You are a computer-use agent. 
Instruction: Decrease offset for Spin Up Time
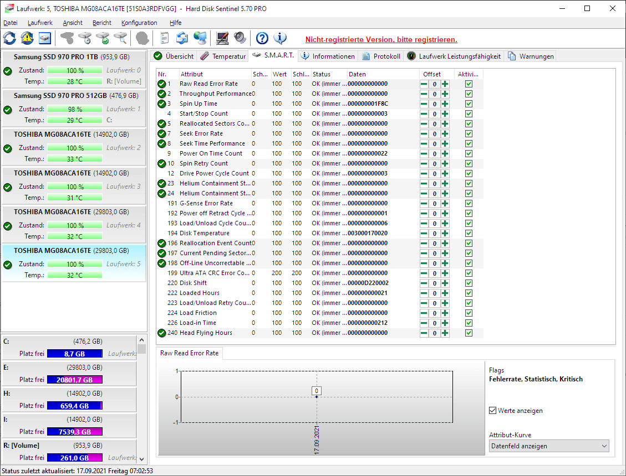pyautogui.click(x=424, y=104)
